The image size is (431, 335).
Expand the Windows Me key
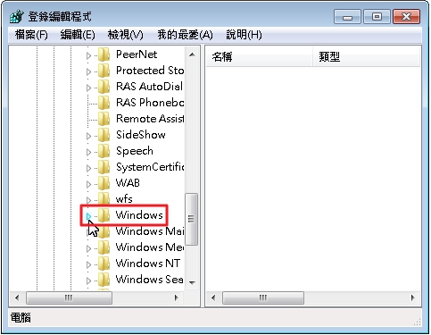[x=88, y=248]
